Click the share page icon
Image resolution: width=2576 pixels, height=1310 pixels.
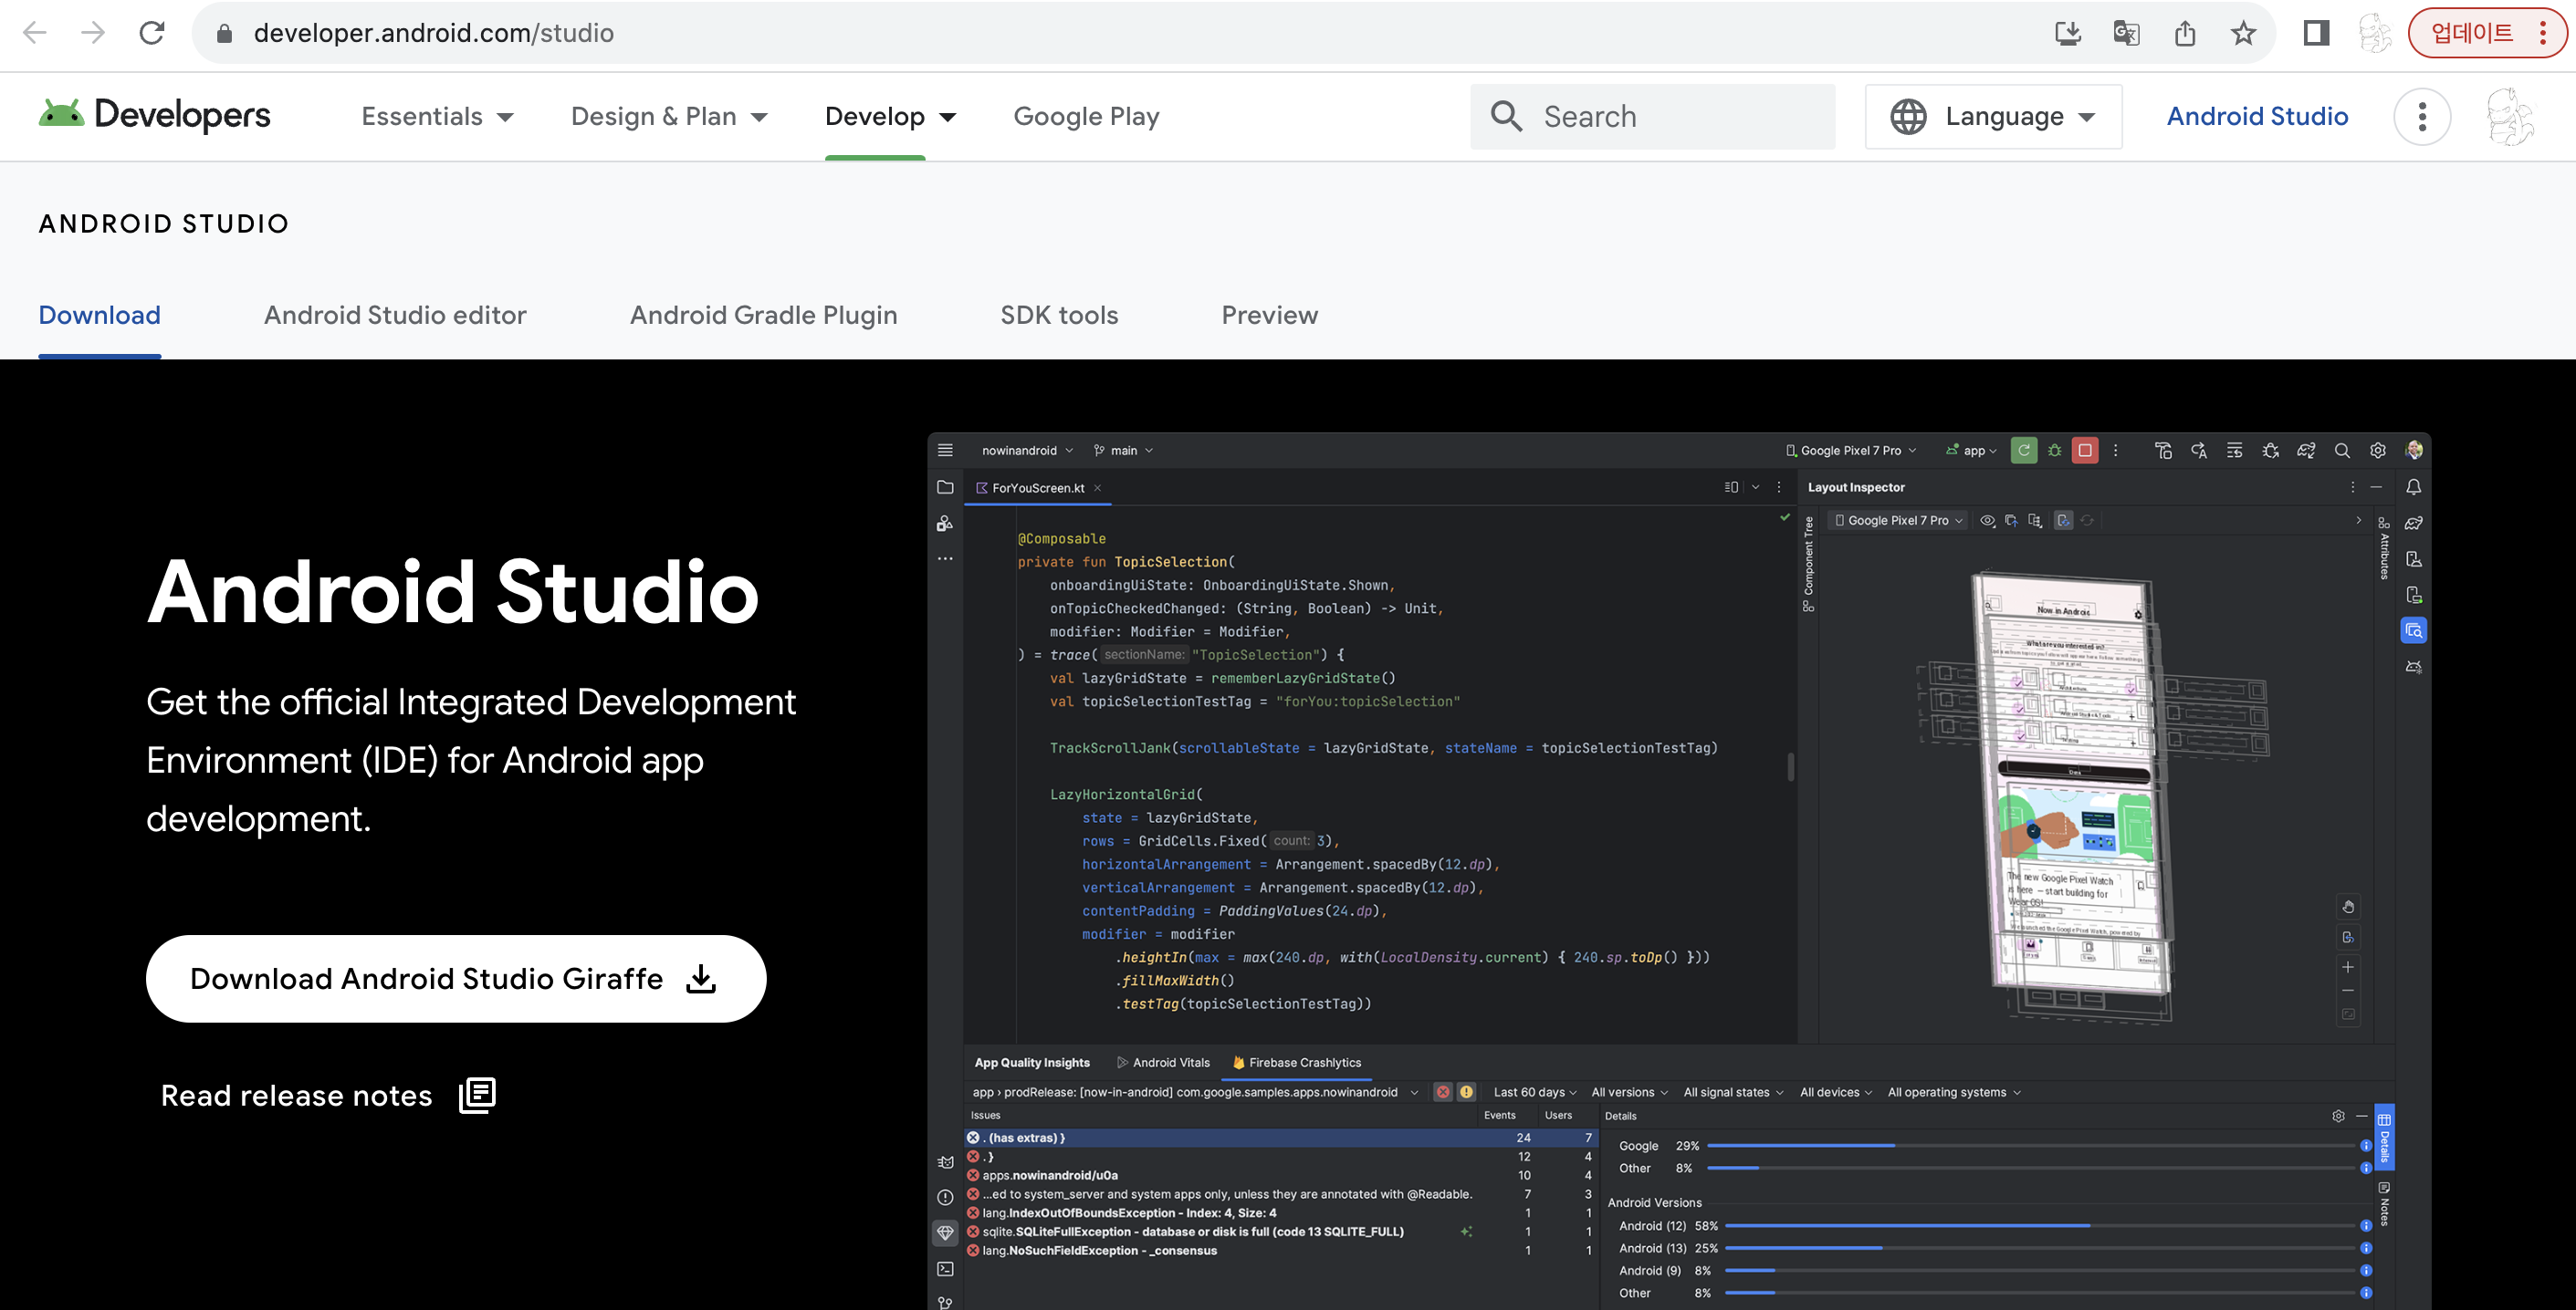coord(2185,33)
